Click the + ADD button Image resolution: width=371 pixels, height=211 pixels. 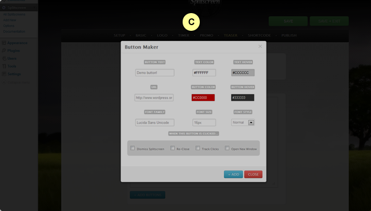[233, 175]
